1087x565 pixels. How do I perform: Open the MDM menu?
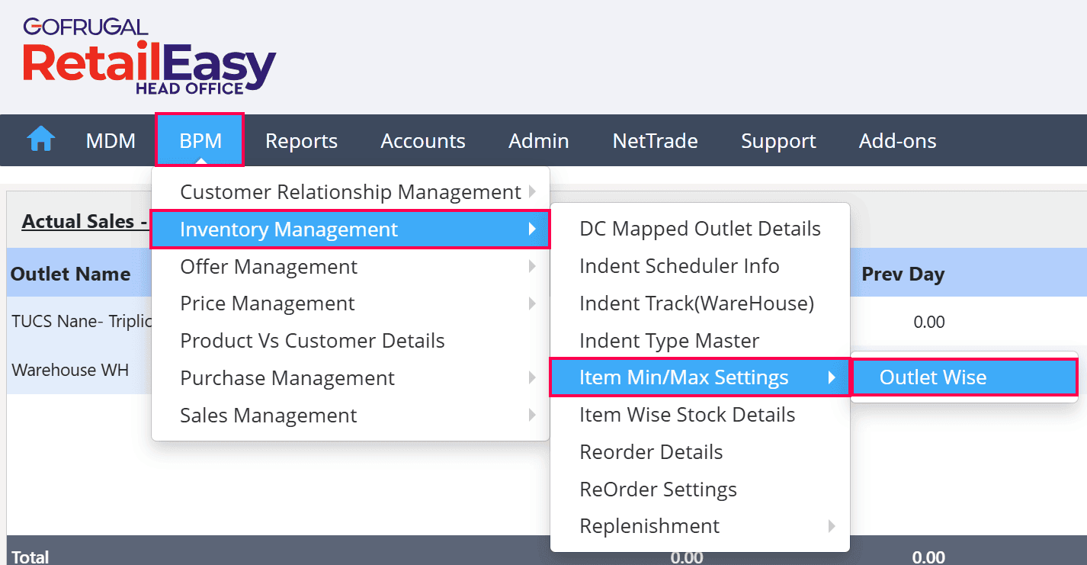coord(111,141)
